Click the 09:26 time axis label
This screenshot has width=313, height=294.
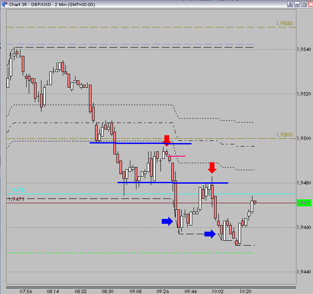[163, 291]
